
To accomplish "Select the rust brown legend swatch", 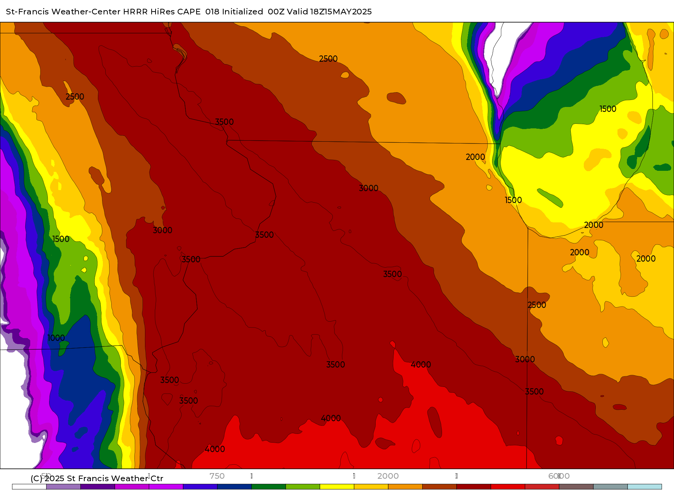I will [440, 487].
